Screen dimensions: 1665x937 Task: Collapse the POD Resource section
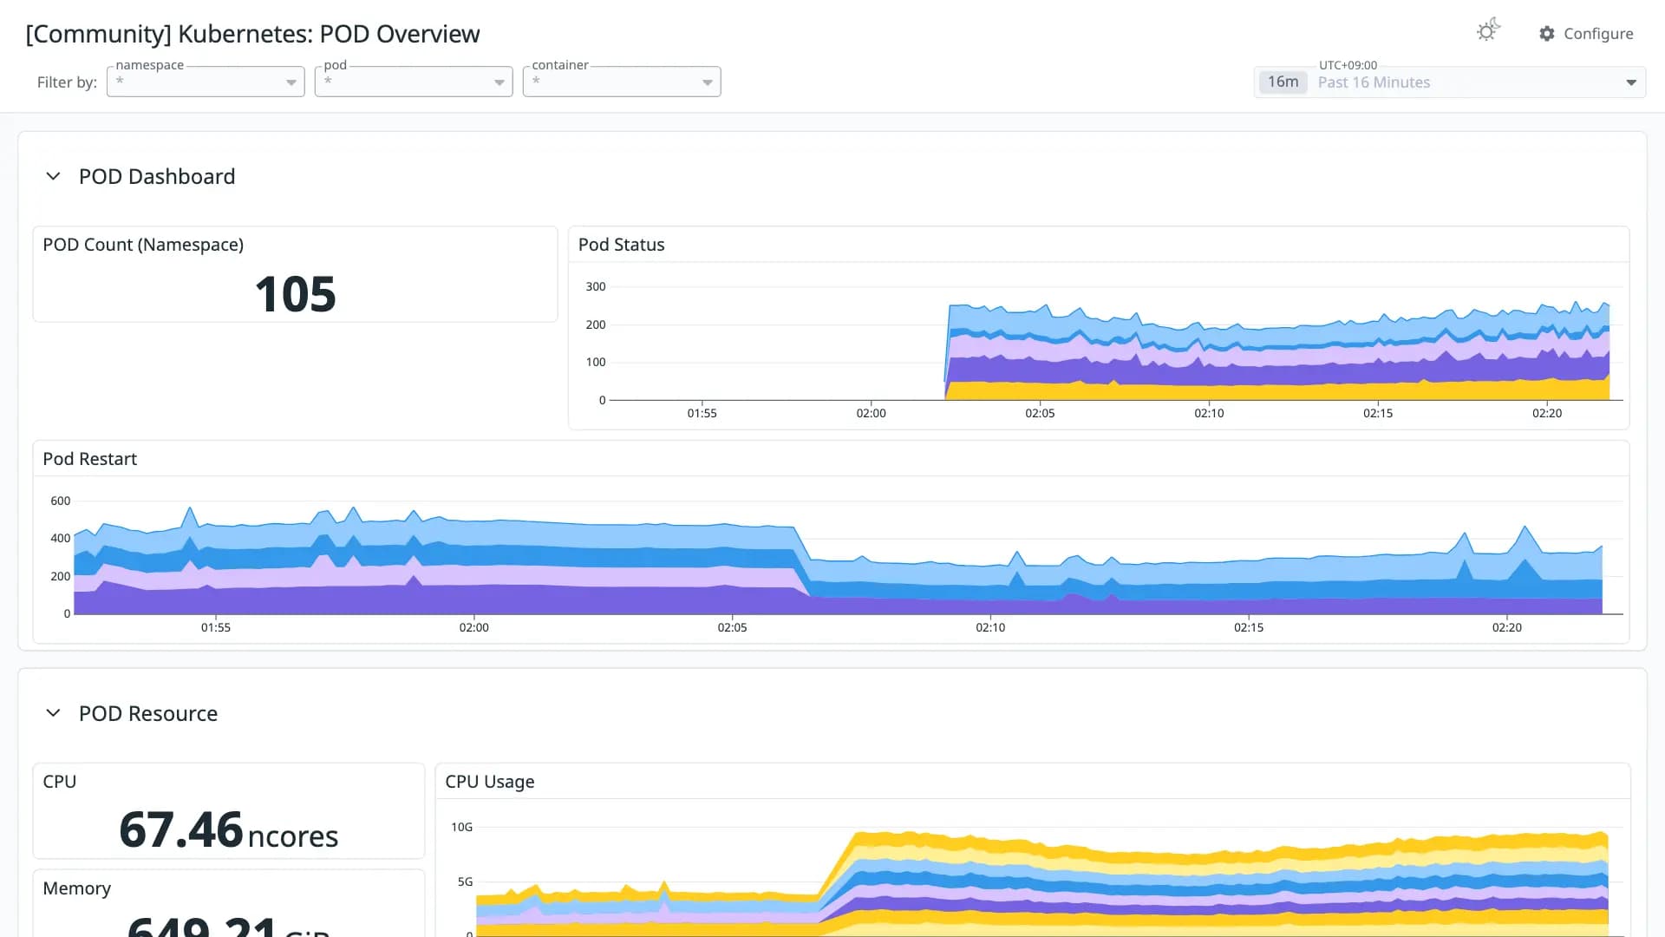click(x=53, y=713)
